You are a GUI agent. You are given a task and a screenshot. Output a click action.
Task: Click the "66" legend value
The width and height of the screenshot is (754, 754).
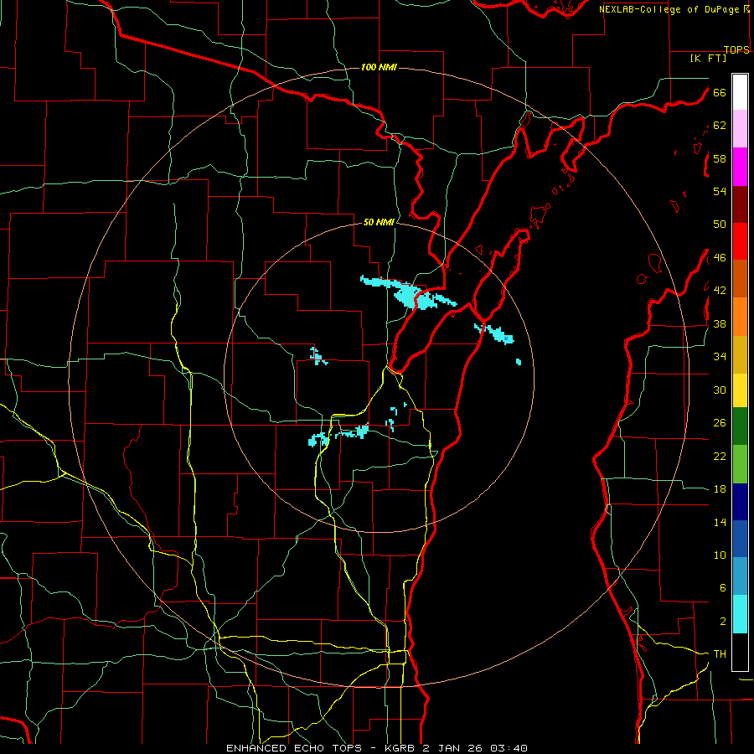[720, 92]
